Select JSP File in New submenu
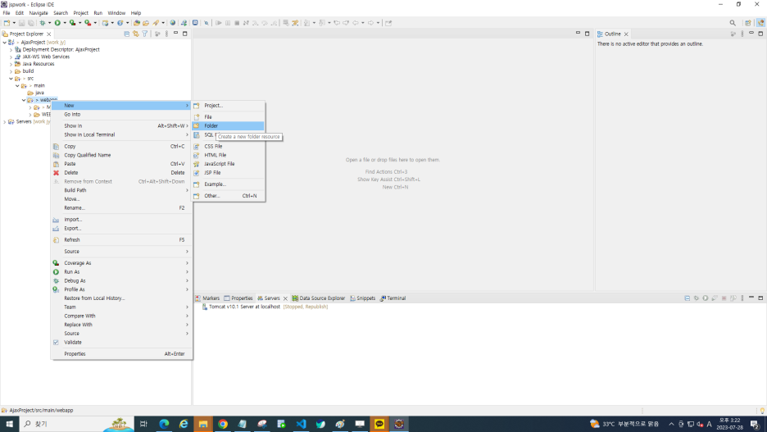The height and width of the screenshot is (432, 767). pos(229,173)
